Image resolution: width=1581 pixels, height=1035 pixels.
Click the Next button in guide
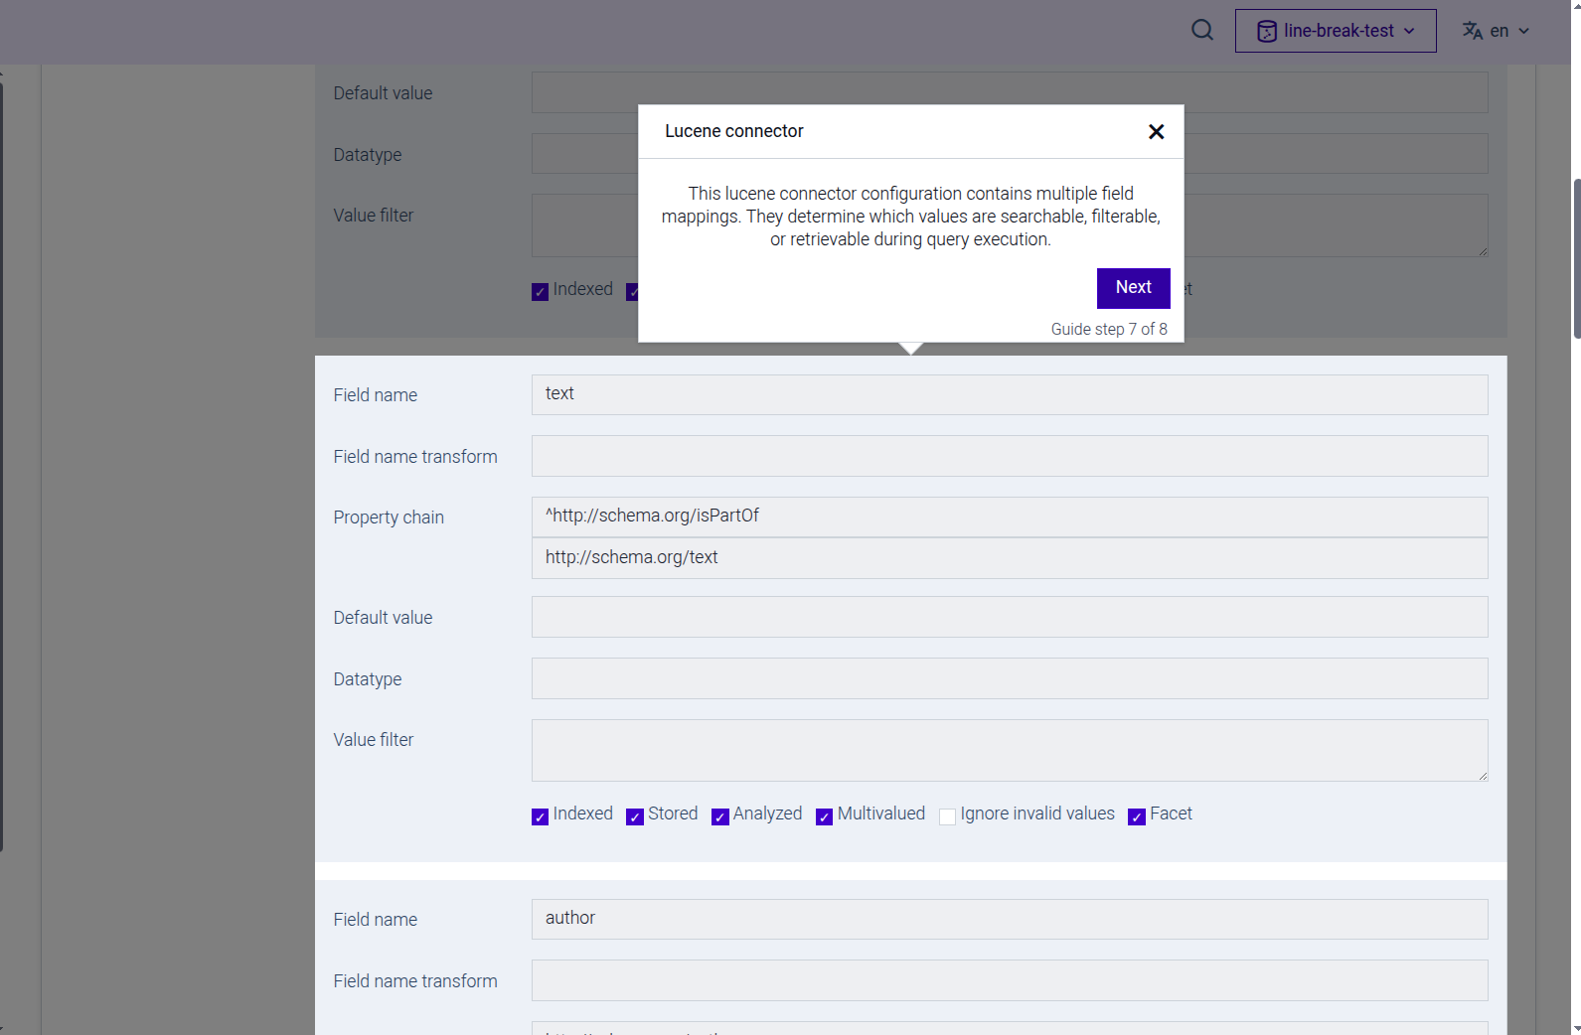click(1133, 288)
